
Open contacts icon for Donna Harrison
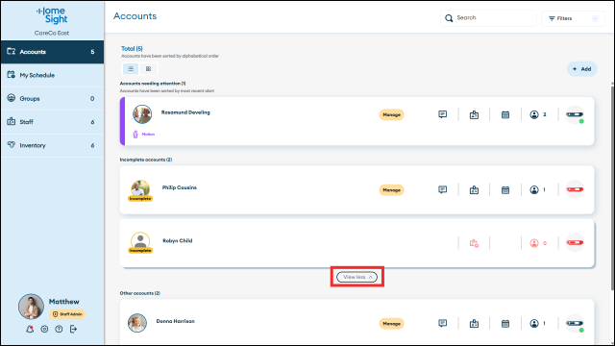(x=534, y=323)
